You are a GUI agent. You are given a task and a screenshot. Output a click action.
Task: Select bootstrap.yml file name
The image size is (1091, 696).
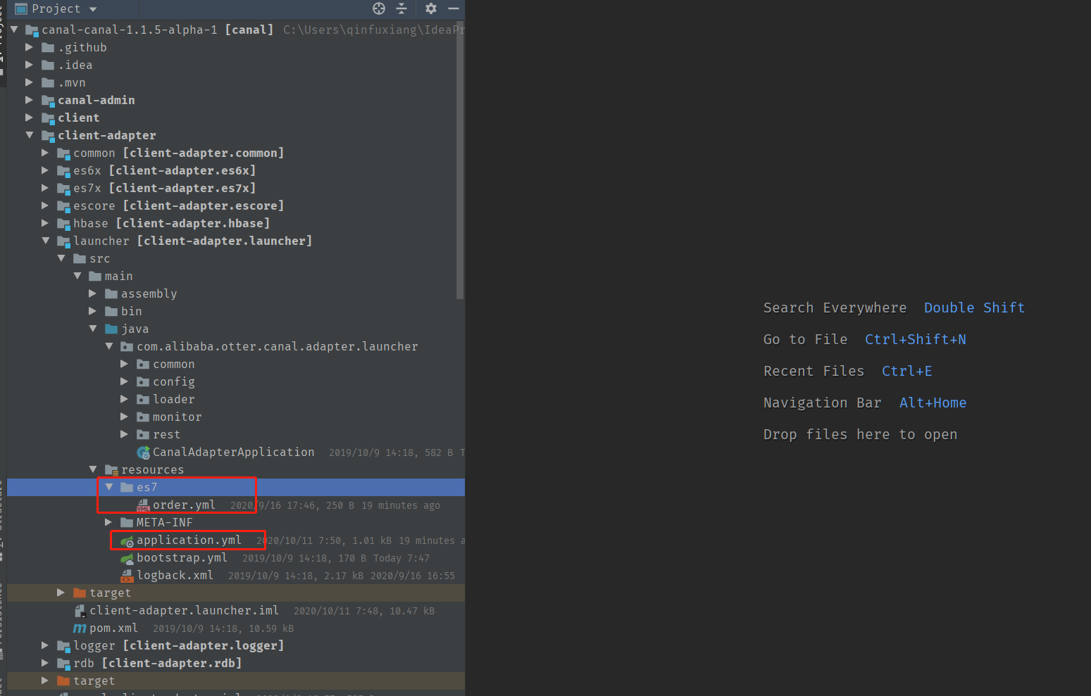[182, 557]
